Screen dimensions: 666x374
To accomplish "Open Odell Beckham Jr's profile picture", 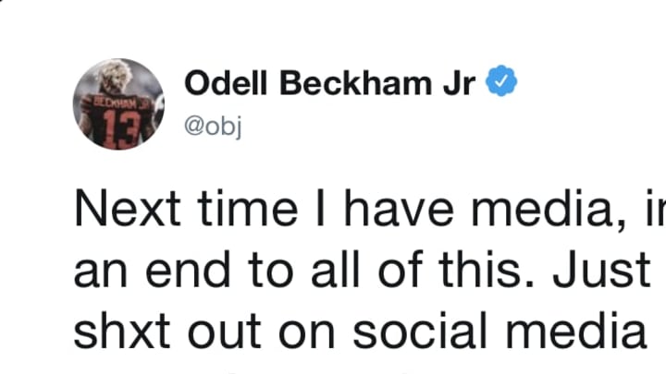I will coord(119,103).
